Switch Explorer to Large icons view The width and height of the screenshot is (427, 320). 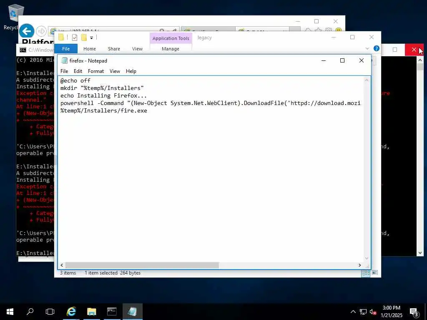click(x=375, y=272)
